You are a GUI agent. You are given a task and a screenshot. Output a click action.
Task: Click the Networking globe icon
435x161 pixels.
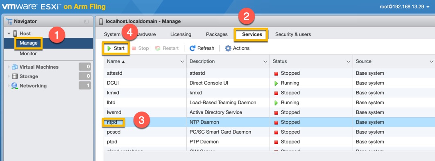pyautogui.click(x=14, y=86)
